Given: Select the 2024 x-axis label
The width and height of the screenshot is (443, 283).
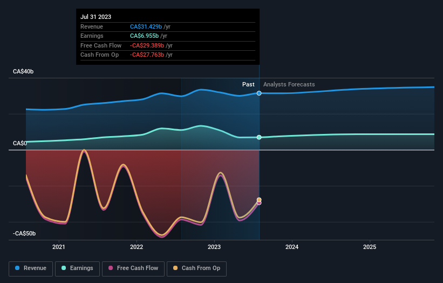Looking at the screenshot, I should pos(292,247).
